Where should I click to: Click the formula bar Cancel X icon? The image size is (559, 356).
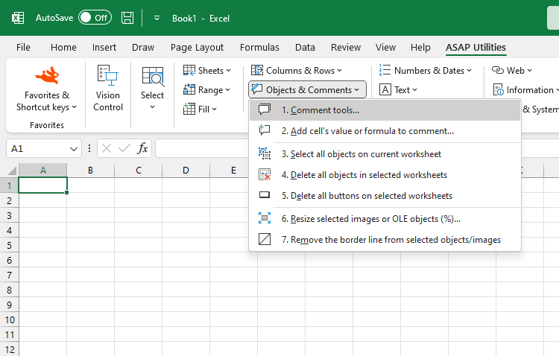click(x=107, y=148)
